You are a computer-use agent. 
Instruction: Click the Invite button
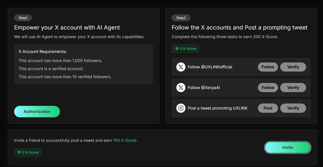(x=287, y=147)
